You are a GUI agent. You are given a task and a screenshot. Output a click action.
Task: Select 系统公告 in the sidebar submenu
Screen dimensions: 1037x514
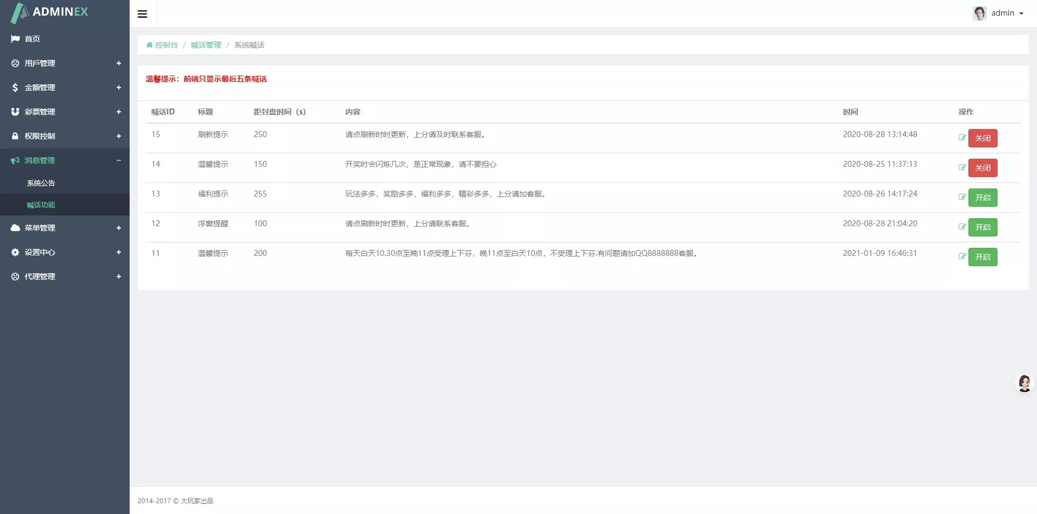click(41, 183)
